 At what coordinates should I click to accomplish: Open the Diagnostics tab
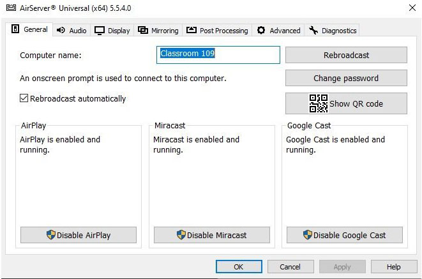[332, 31]
